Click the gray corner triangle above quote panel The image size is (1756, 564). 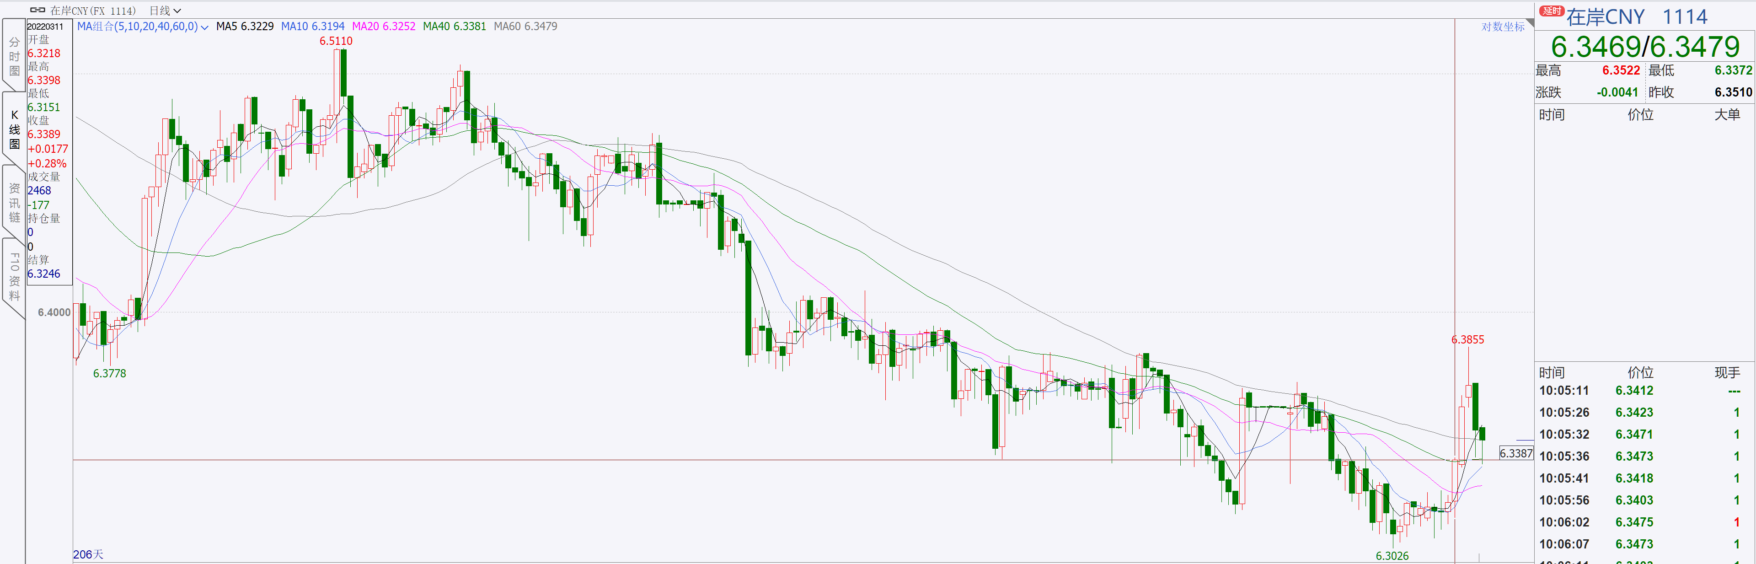point(1530,23)
